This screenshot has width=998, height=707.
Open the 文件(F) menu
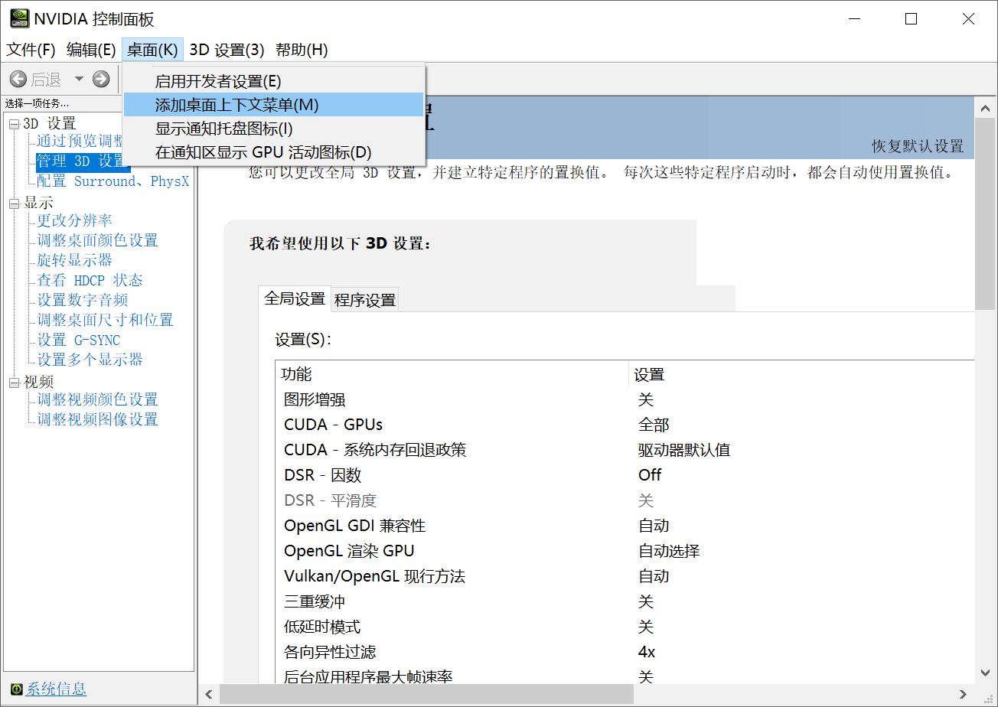pyautogui.click(x=31, y=50)
